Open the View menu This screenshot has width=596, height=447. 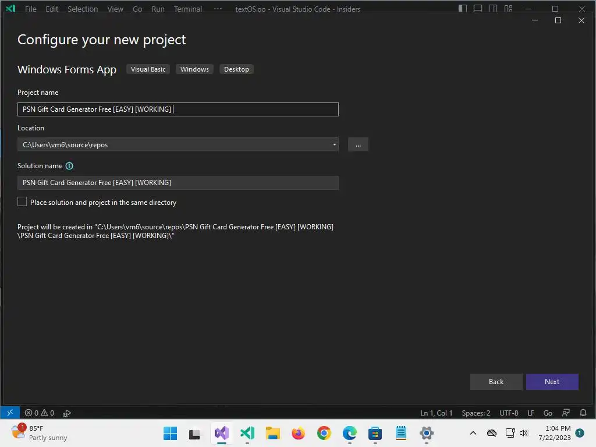click(x=115, y=9)
